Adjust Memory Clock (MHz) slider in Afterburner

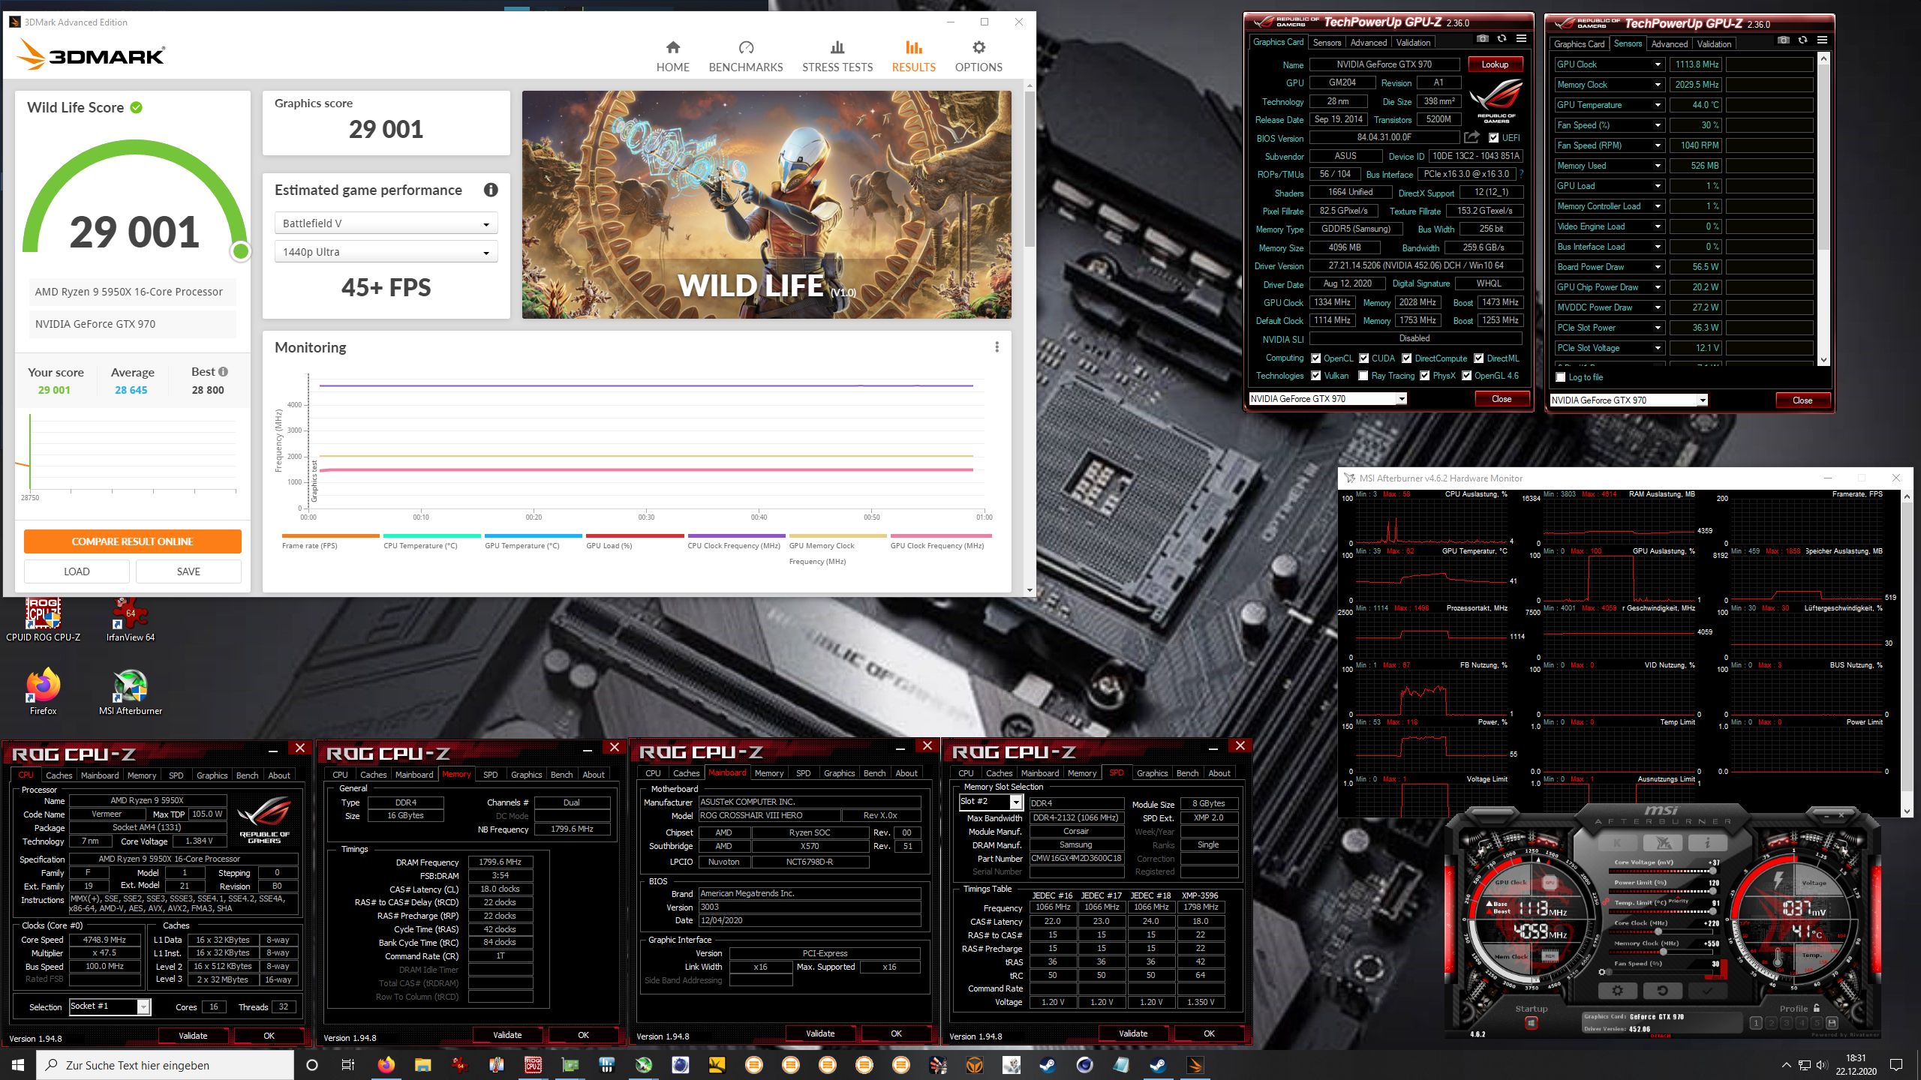(1661, 952)
